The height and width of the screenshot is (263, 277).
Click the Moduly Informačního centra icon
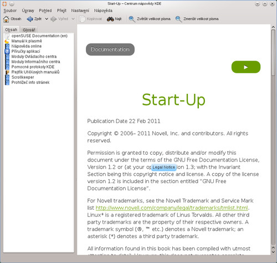tap(7, 62)
